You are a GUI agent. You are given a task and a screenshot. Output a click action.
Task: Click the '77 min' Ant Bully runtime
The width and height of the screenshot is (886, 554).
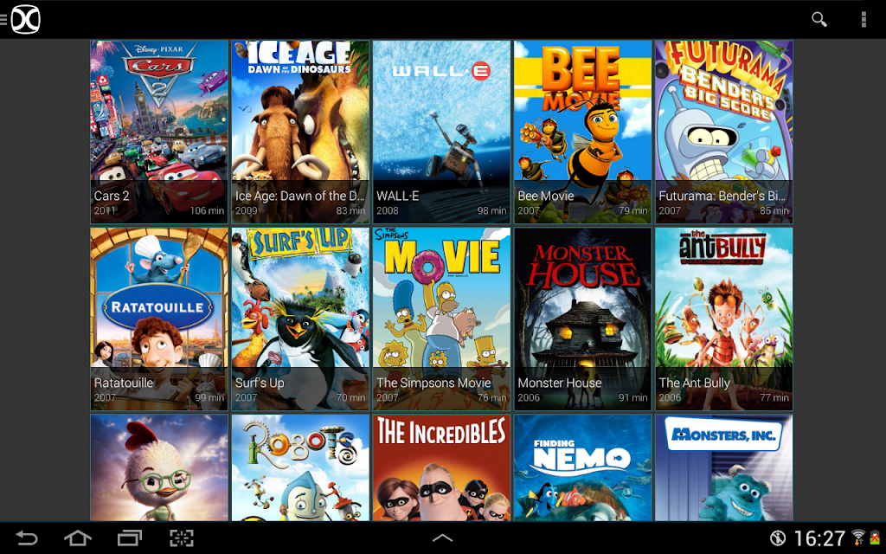[774, 398]
